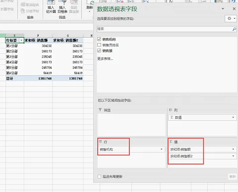Open the 数值 item dropdown in Columns area
This screenshot has height=192, width=238.
233,117
